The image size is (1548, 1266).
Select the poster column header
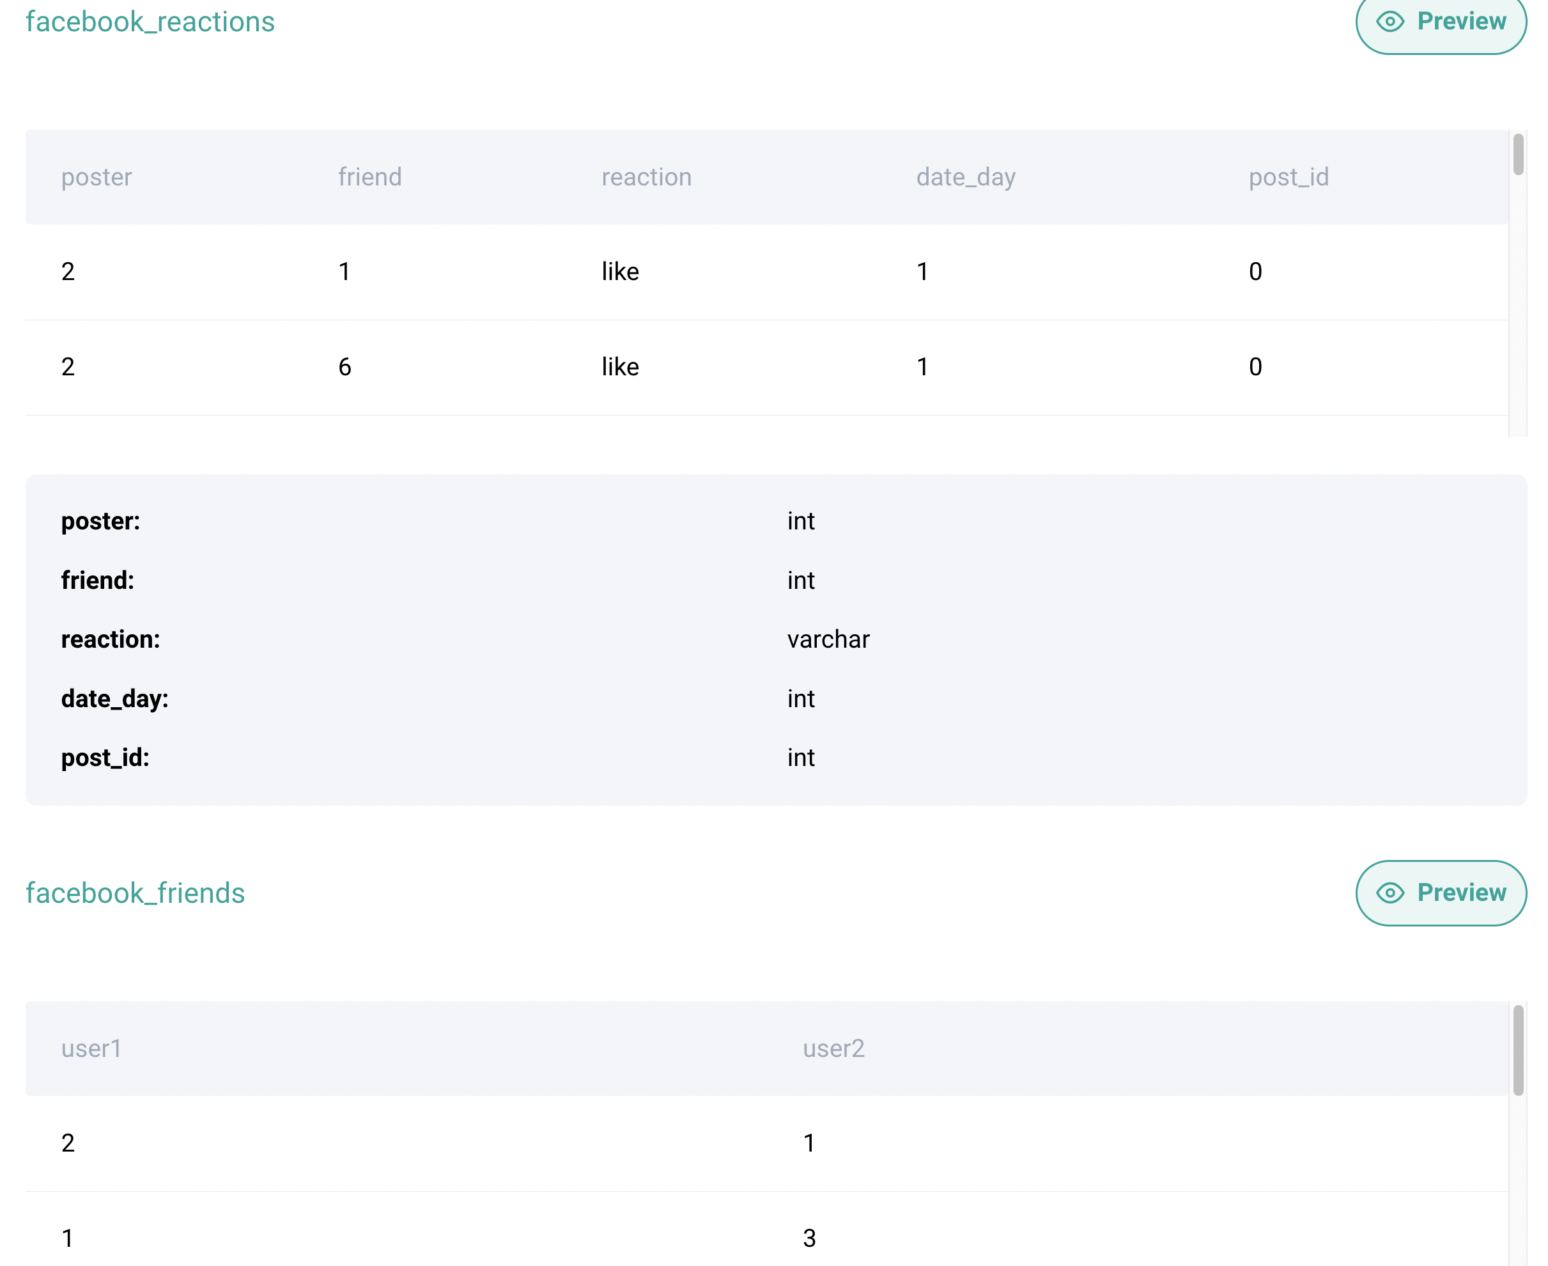pos(97,177)
